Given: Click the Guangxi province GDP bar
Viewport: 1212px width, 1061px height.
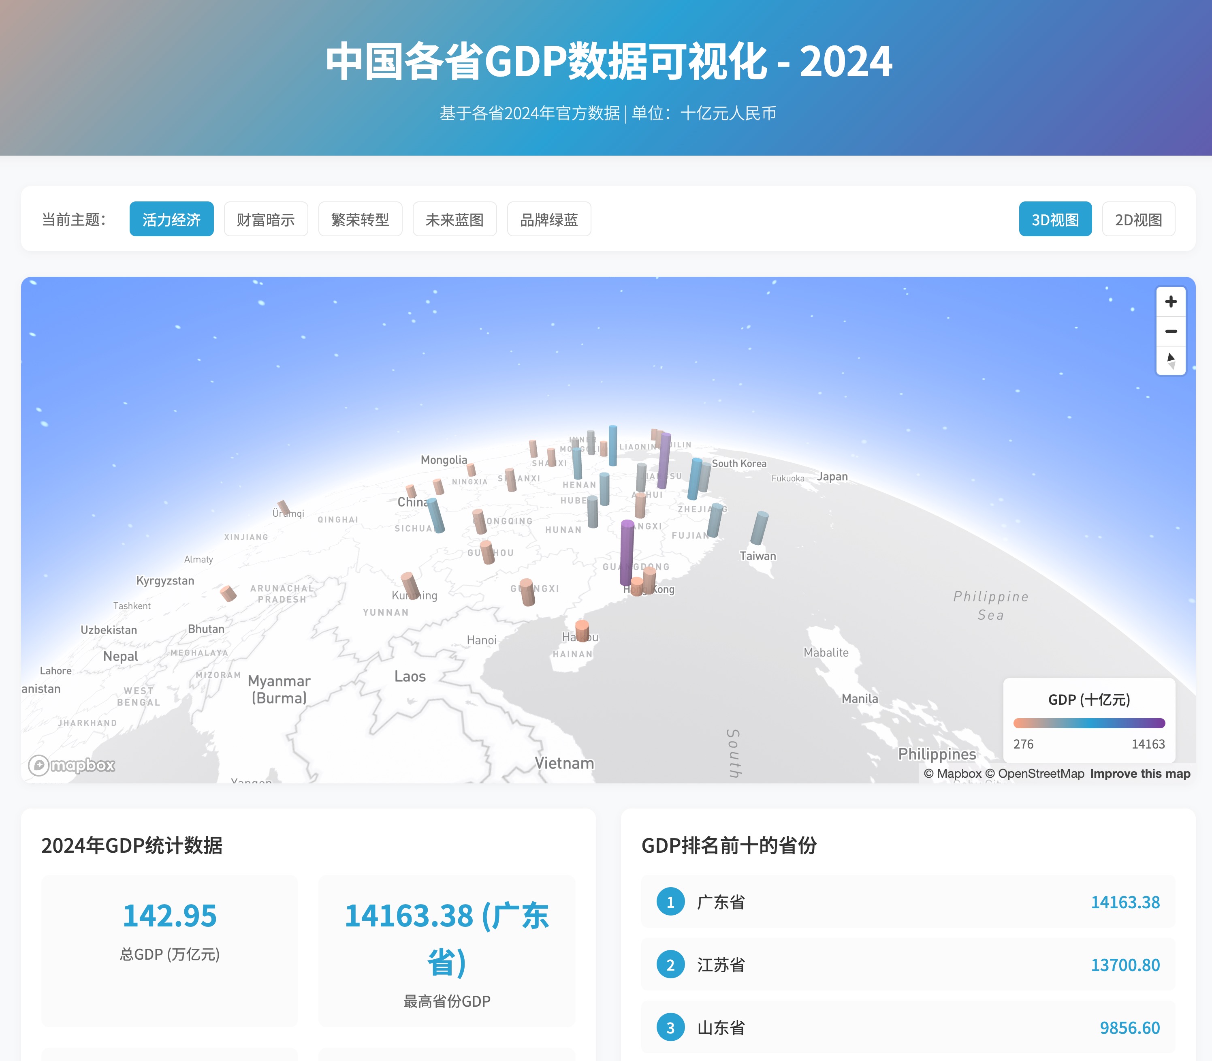Looking at the screenshot, I should click(x=527, y=592).
